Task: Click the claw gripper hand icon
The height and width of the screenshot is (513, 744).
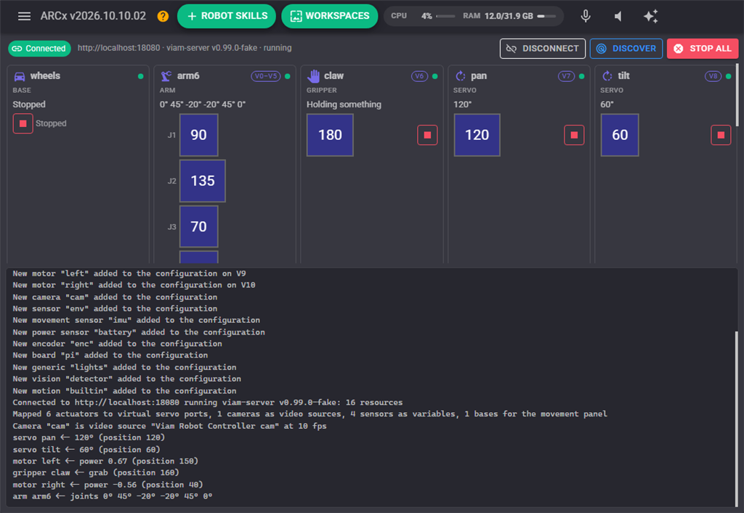Action: coord(313,75)
